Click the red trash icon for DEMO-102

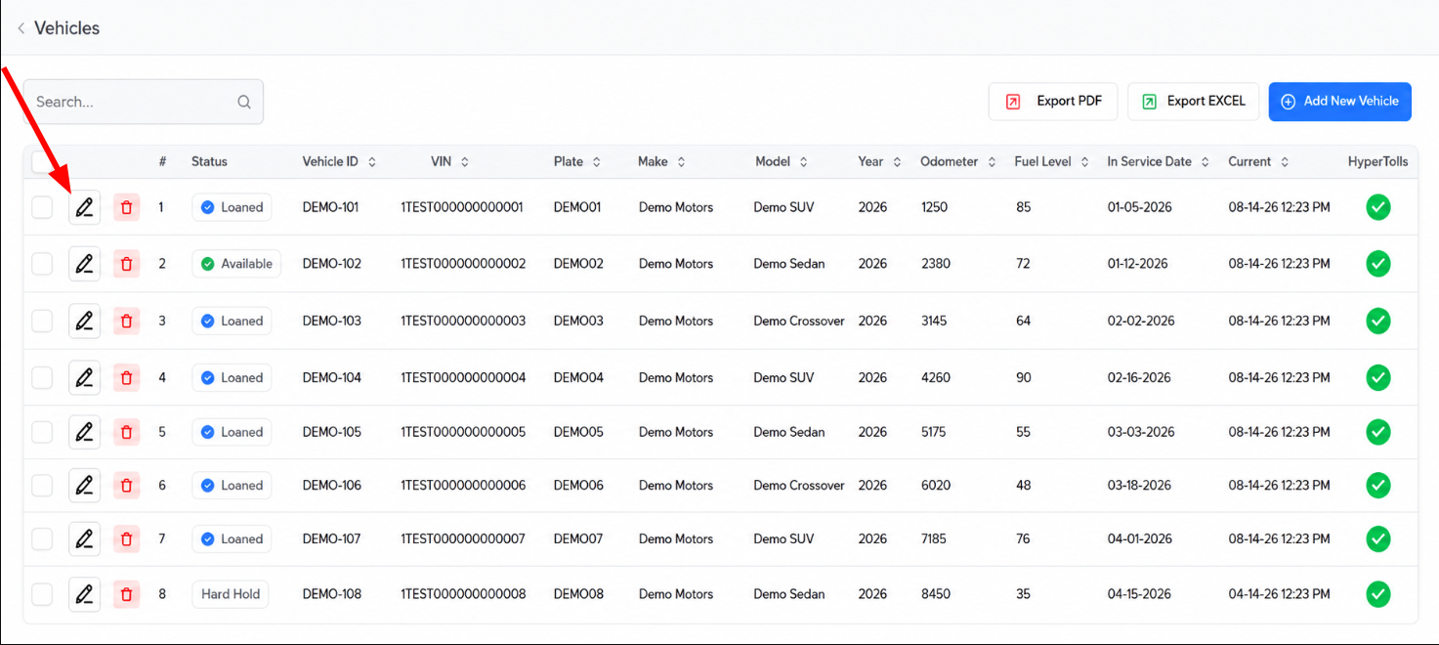127,264
